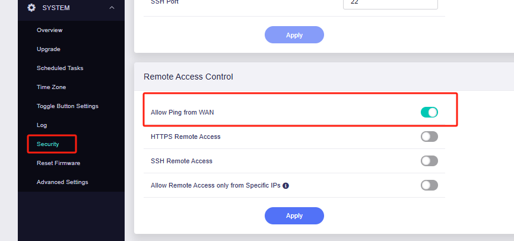Disable Allow Ping from WAN toggle
Screen dimensions: 514x241
(429, 112)
